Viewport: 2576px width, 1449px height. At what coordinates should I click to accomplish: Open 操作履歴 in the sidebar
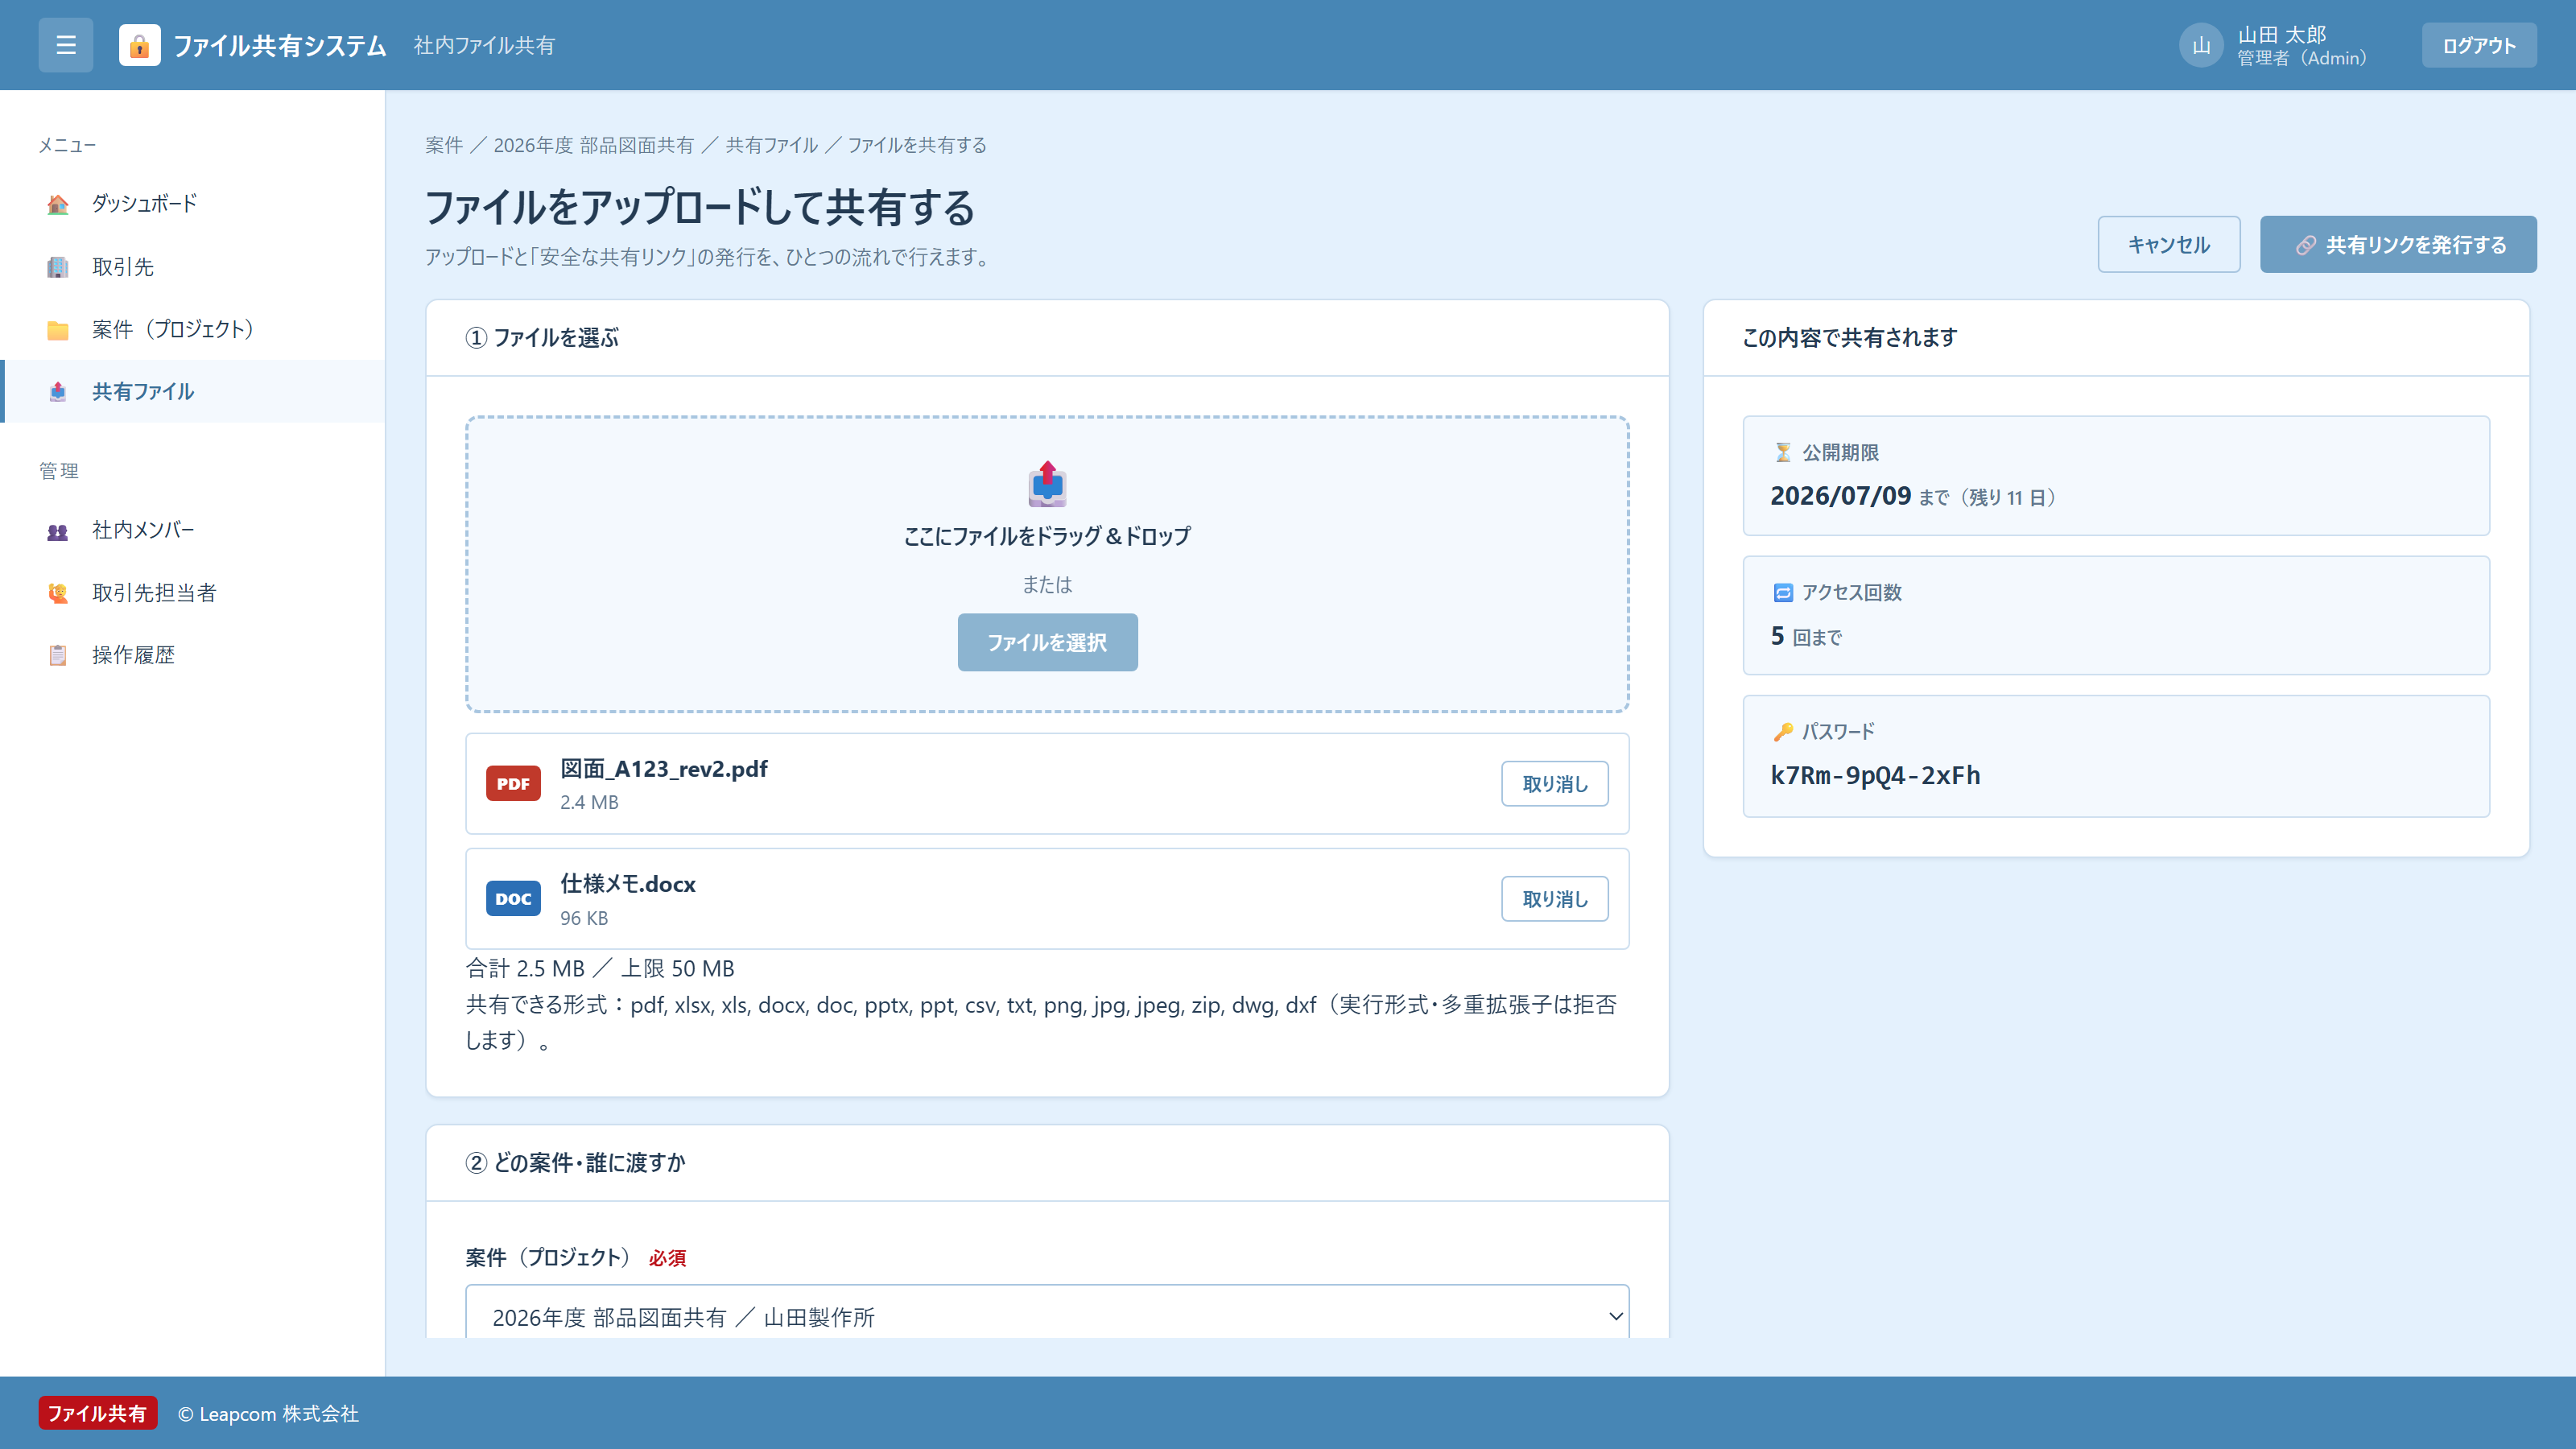click(194, 656)
